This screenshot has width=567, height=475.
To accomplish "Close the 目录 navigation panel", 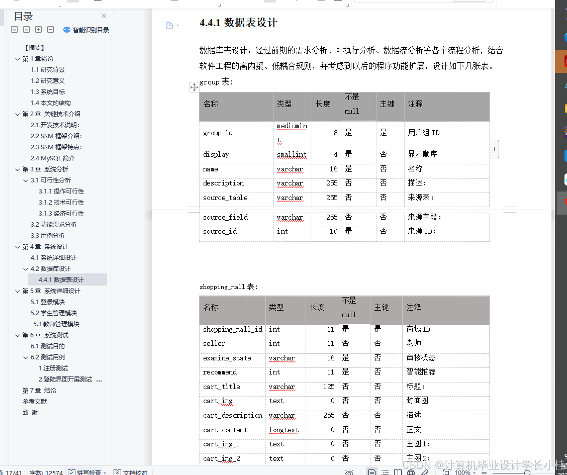I will (104, 16).
